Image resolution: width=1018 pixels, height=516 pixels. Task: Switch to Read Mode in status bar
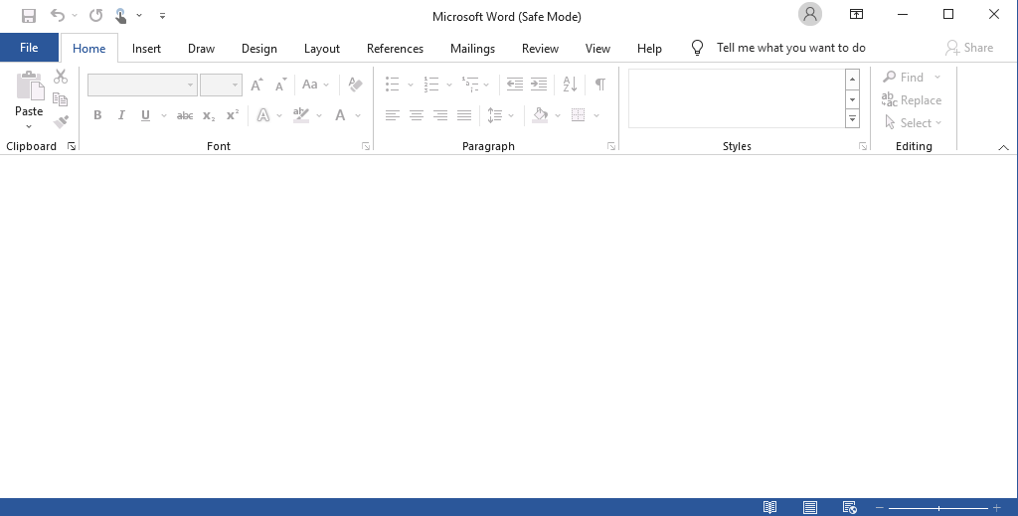pyautogui.click(x=769, y=507)
